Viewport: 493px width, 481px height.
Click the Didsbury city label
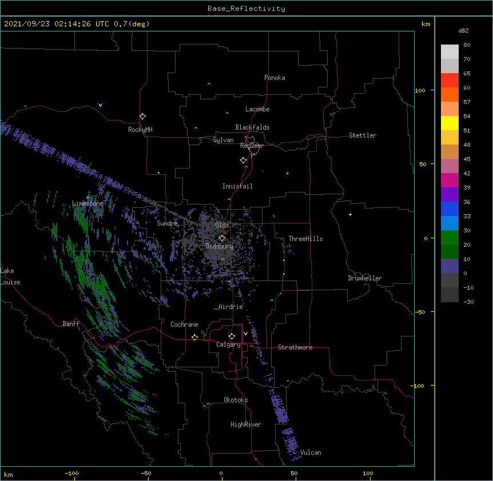click(x=220, y=246)
